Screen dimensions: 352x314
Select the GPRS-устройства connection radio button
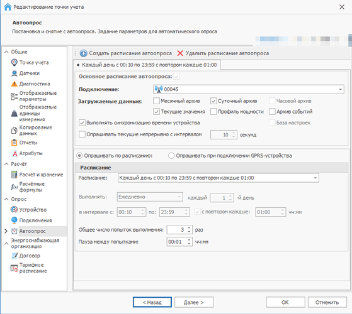tap(171, 156)
